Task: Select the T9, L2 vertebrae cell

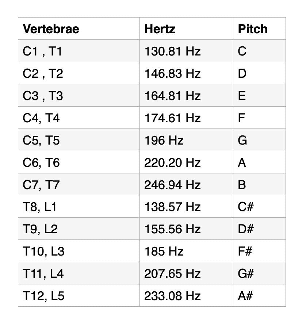Action: click(x=79, y=229)
